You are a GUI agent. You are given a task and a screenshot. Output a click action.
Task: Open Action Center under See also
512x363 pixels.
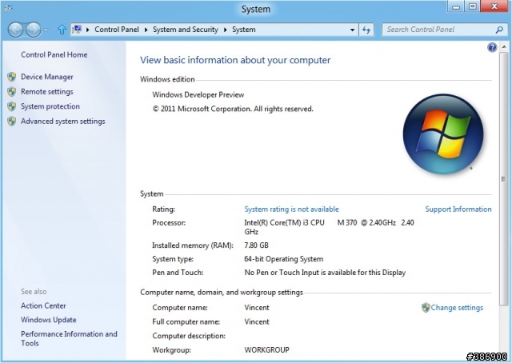click(x=43, y=305)
